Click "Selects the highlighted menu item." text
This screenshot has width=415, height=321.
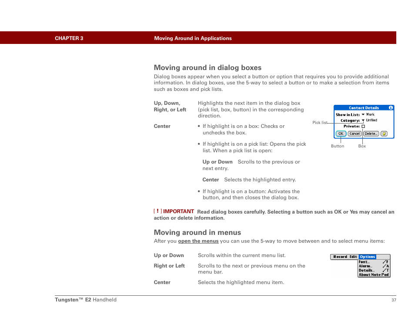[241, 282]
